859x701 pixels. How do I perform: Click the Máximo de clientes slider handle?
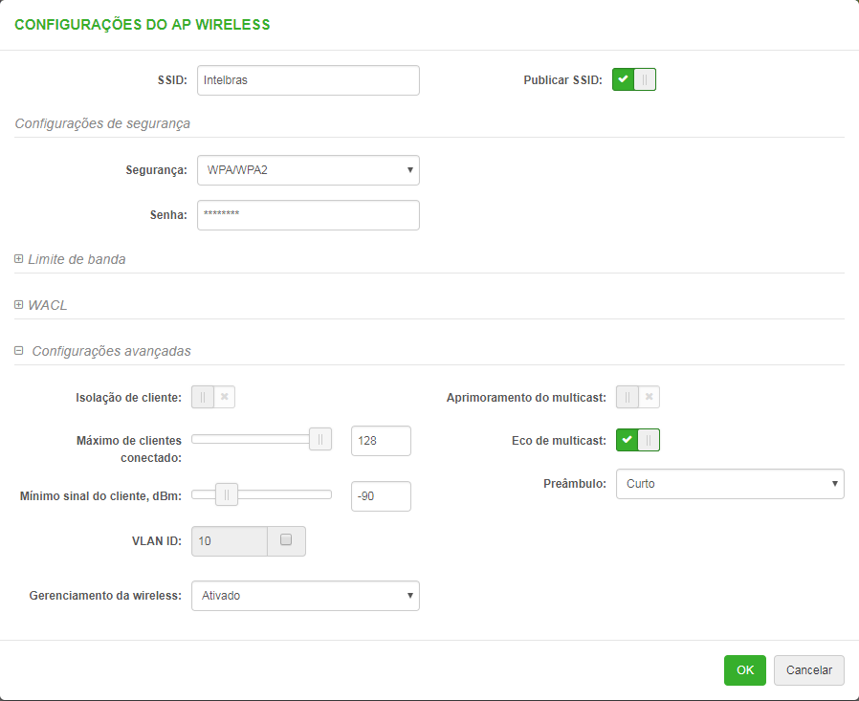point(320,440)
